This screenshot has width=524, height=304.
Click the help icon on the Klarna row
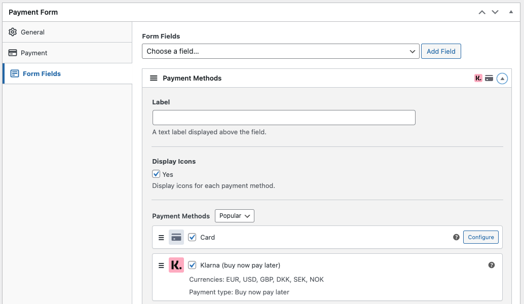491,265
